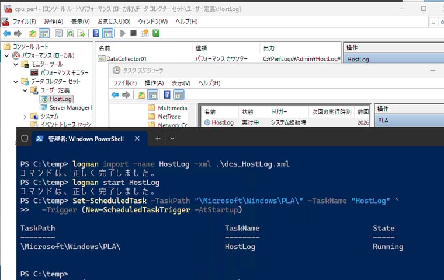
Task: Select コンソール ルート in the tree
Action: pyautogui.click(x=30, y=47)
